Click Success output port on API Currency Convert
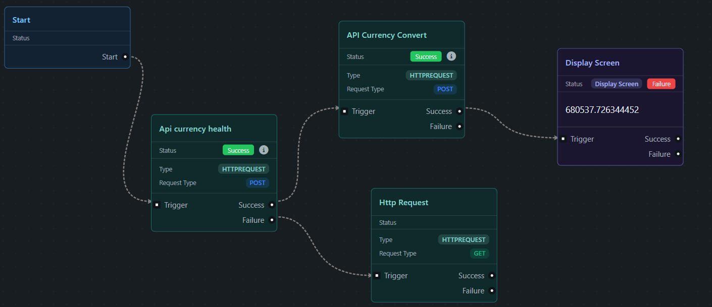 [460, 111]
